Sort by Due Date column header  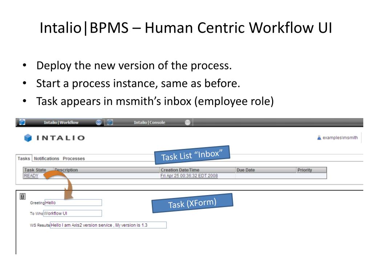[266, 170]
